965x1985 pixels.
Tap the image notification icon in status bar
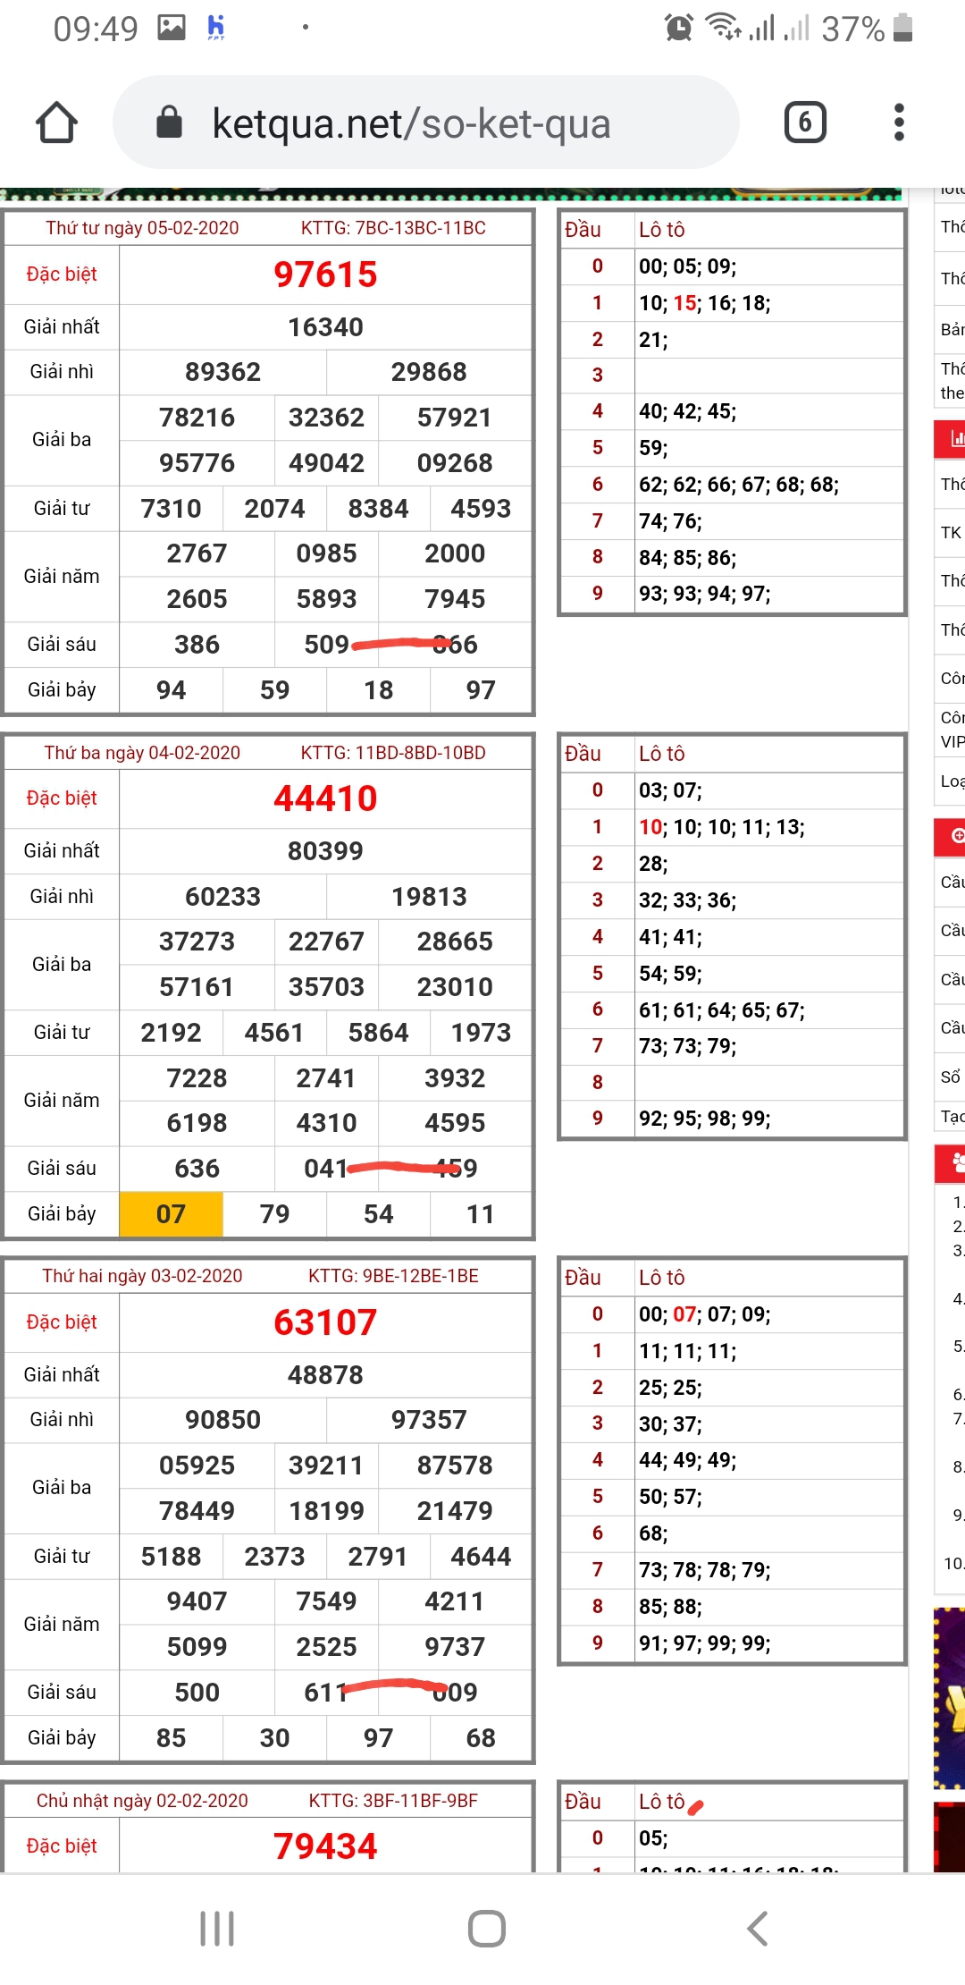[x=172, y=28]
